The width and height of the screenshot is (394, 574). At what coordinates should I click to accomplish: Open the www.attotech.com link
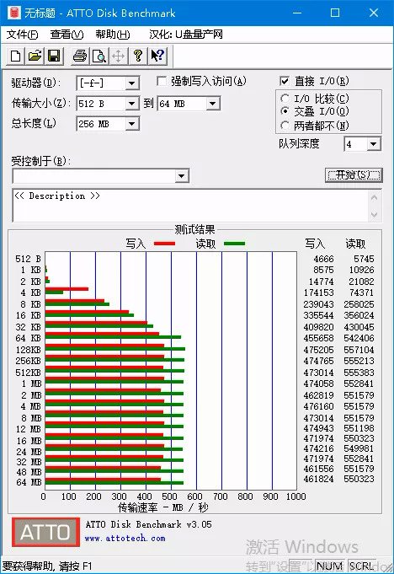[x=125, y=538]
